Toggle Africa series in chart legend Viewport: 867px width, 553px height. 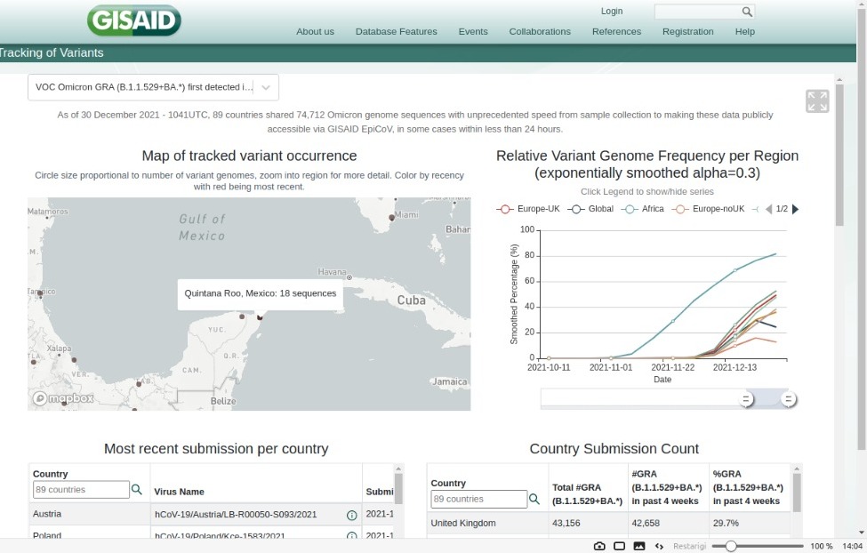pyautogui.click(x=644, y=209)
